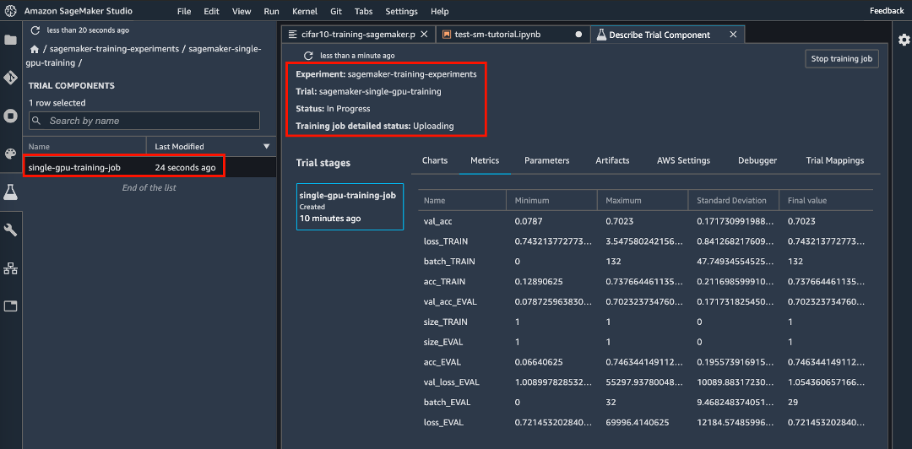The height and width of the screenshot is (449, 912).
Task: Click the metrics Name column header
Action: (x=462, y=200)
